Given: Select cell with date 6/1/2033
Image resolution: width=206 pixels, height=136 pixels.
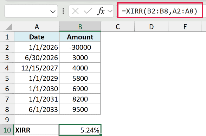Looking at the screenshot, I should coord(37,109).
